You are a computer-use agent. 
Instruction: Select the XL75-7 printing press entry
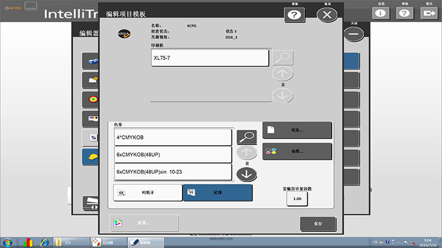click(x=210, y=58)
